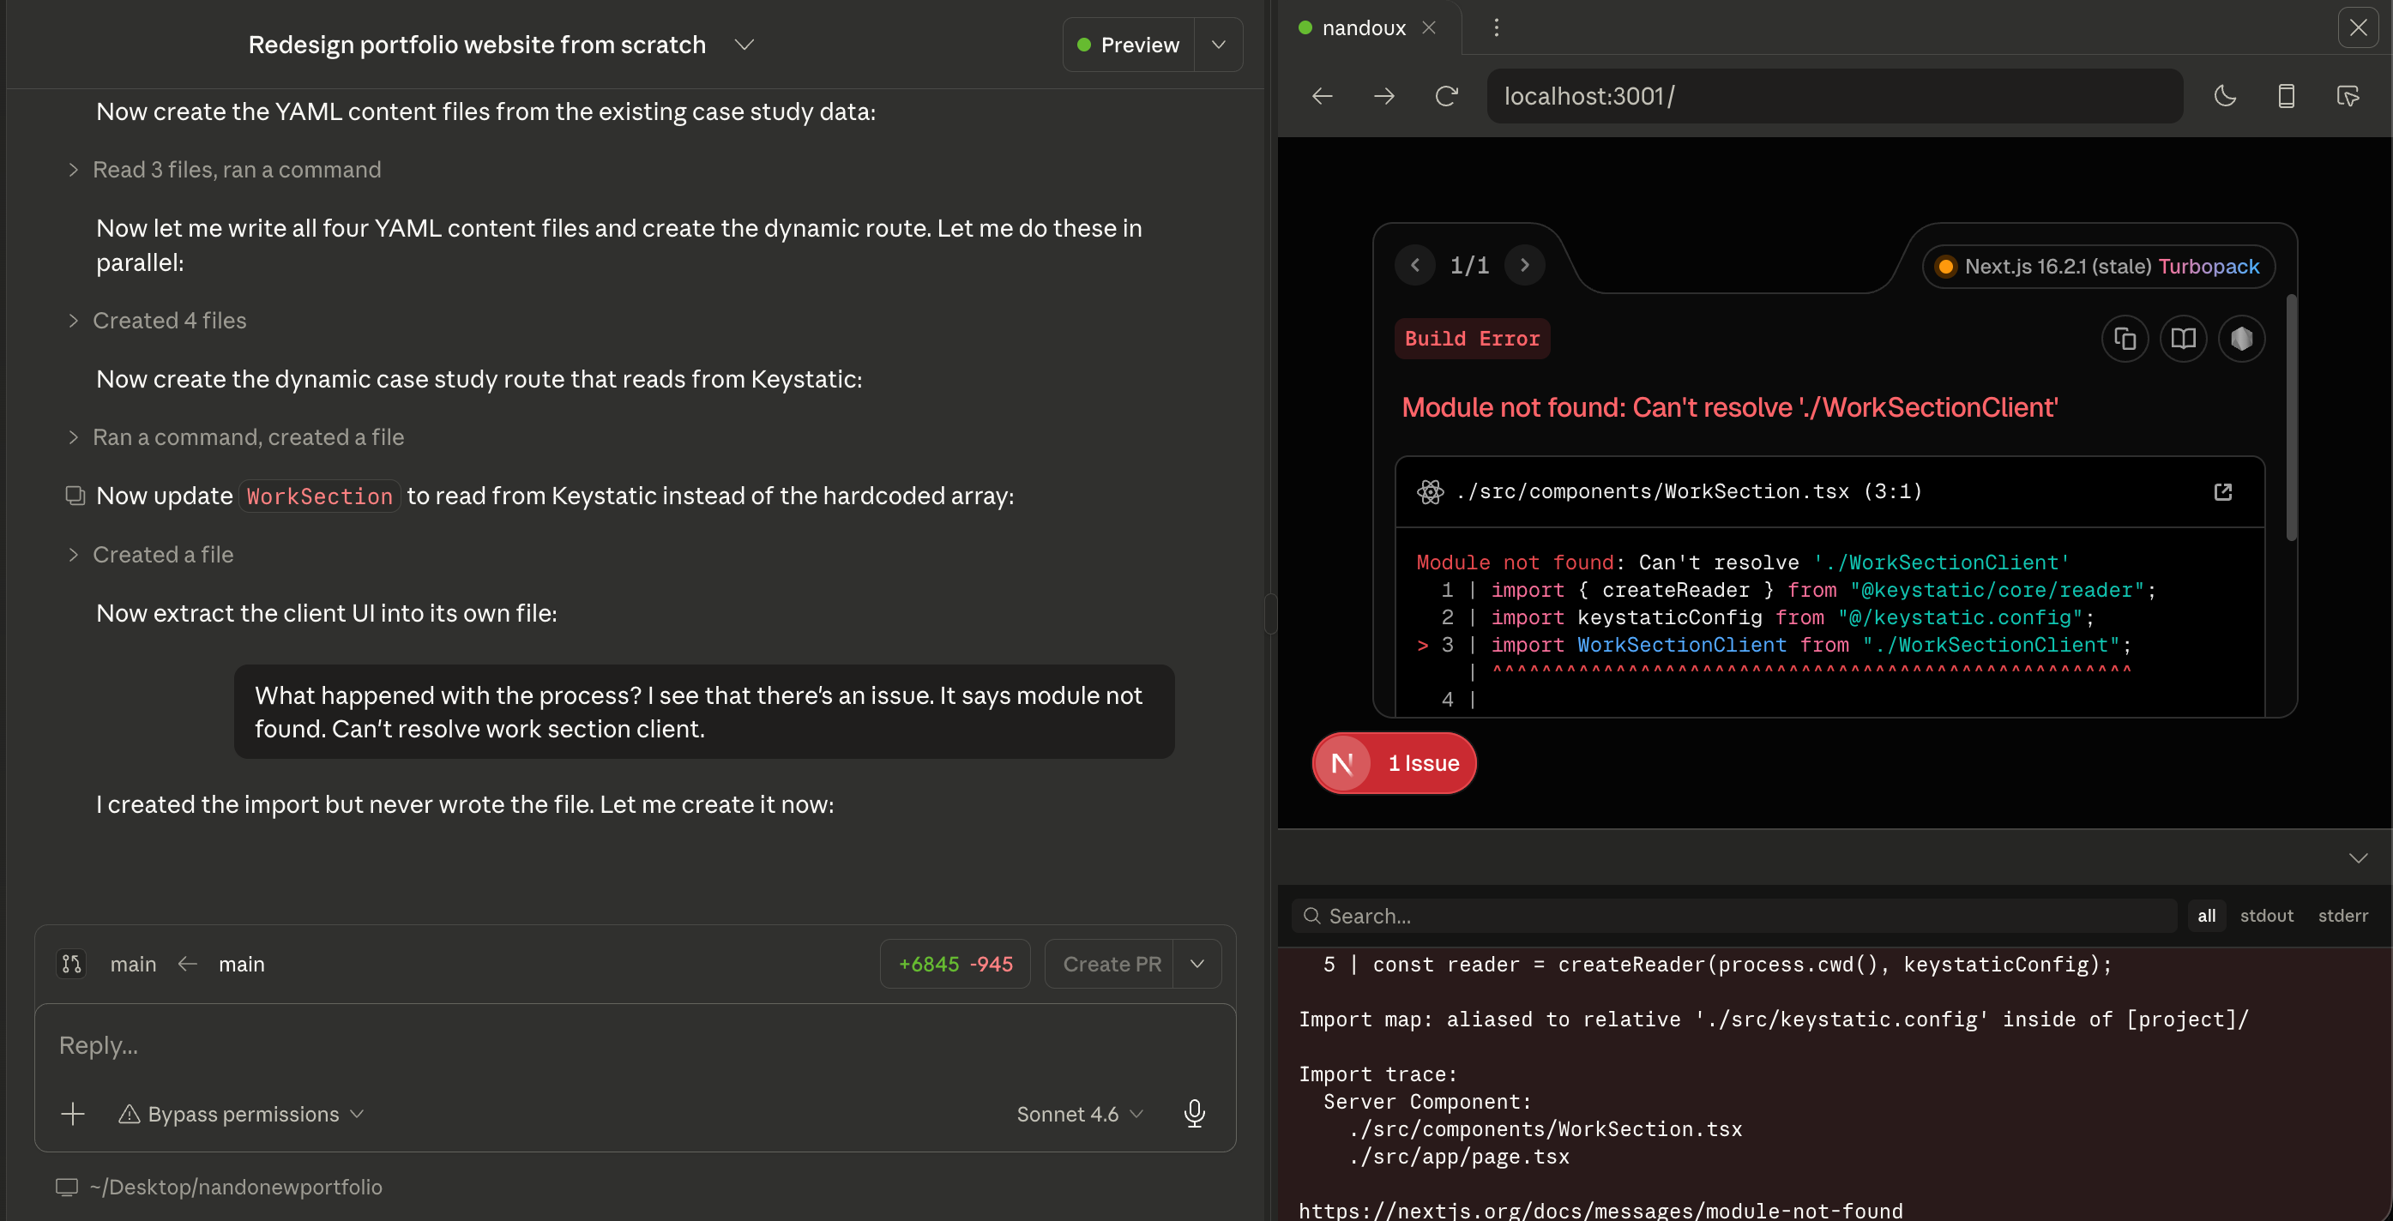
Task: Go back with the browser arrow
Action: click(1322, 96)
